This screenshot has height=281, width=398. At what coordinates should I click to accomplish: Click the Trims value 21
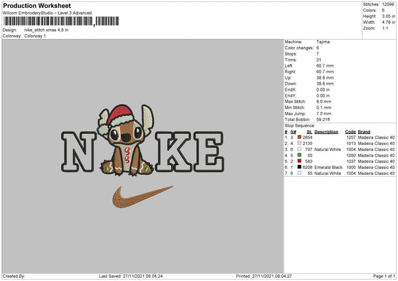tap(318, 60)
